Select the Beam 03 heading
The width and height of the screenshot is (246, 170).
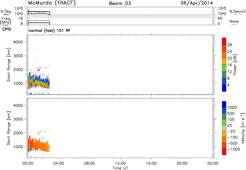tap(120, 3)
